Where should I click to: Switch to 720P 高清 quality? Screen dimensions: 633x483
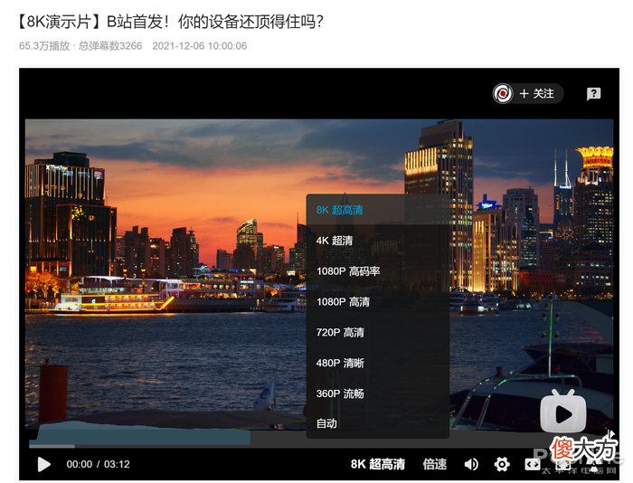[x=378, y=332]
